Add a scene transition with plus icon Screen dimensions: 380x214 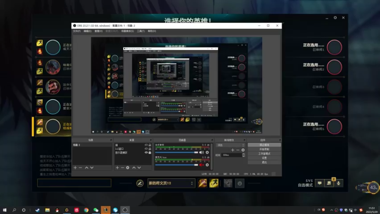[x=233, y=150]
